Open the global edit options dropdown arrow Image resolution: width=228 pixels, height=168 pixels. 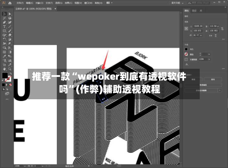[x=220, y=90]
